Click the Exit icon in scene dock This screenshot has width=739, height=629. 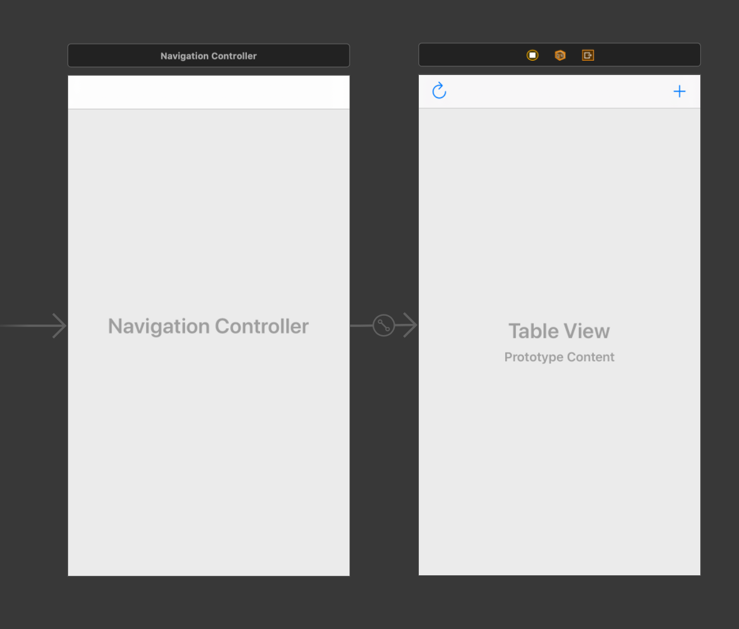point(588,56)
